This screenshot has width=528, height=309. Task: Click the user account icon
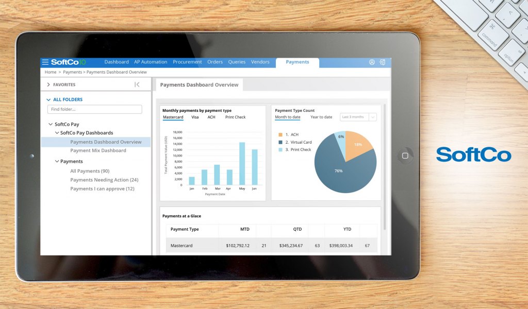click(372, 62)
